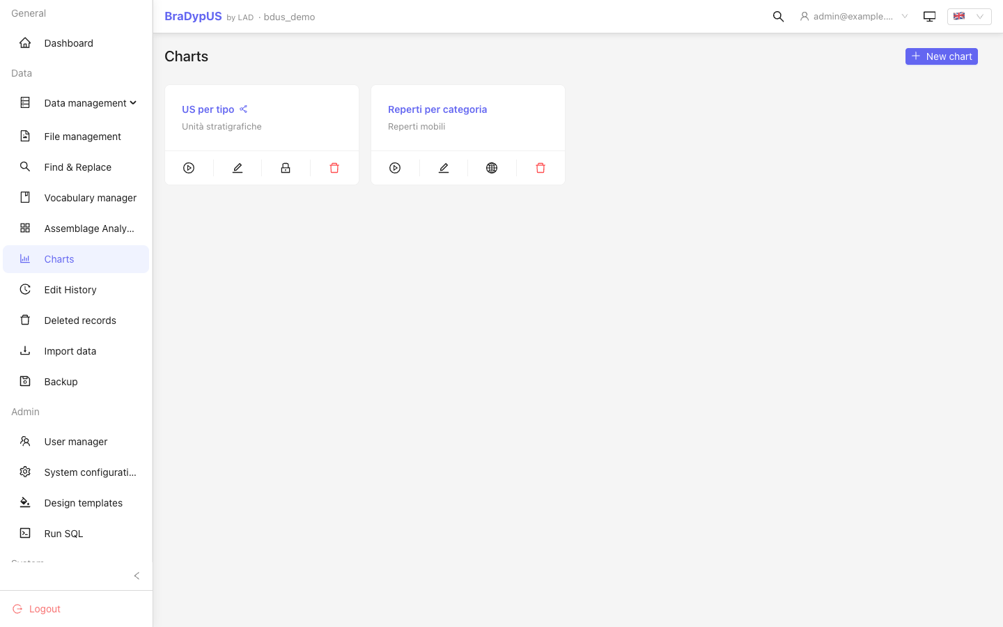Open File management
Screen dimensions: 1003x627
(x=76, y=137)
